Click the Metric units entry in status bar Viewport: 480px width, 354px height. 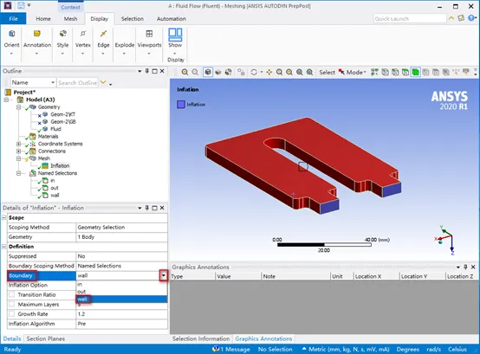click(348, 349)
